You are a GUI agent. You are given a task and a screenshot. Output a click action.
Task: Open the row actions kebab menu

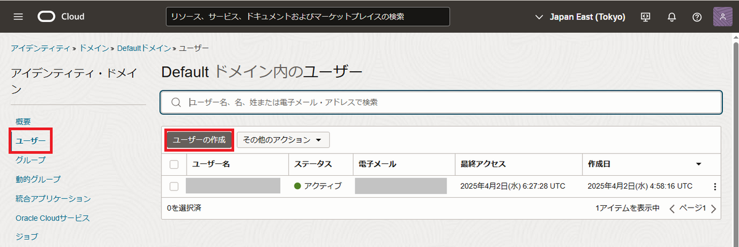(714, 186)
